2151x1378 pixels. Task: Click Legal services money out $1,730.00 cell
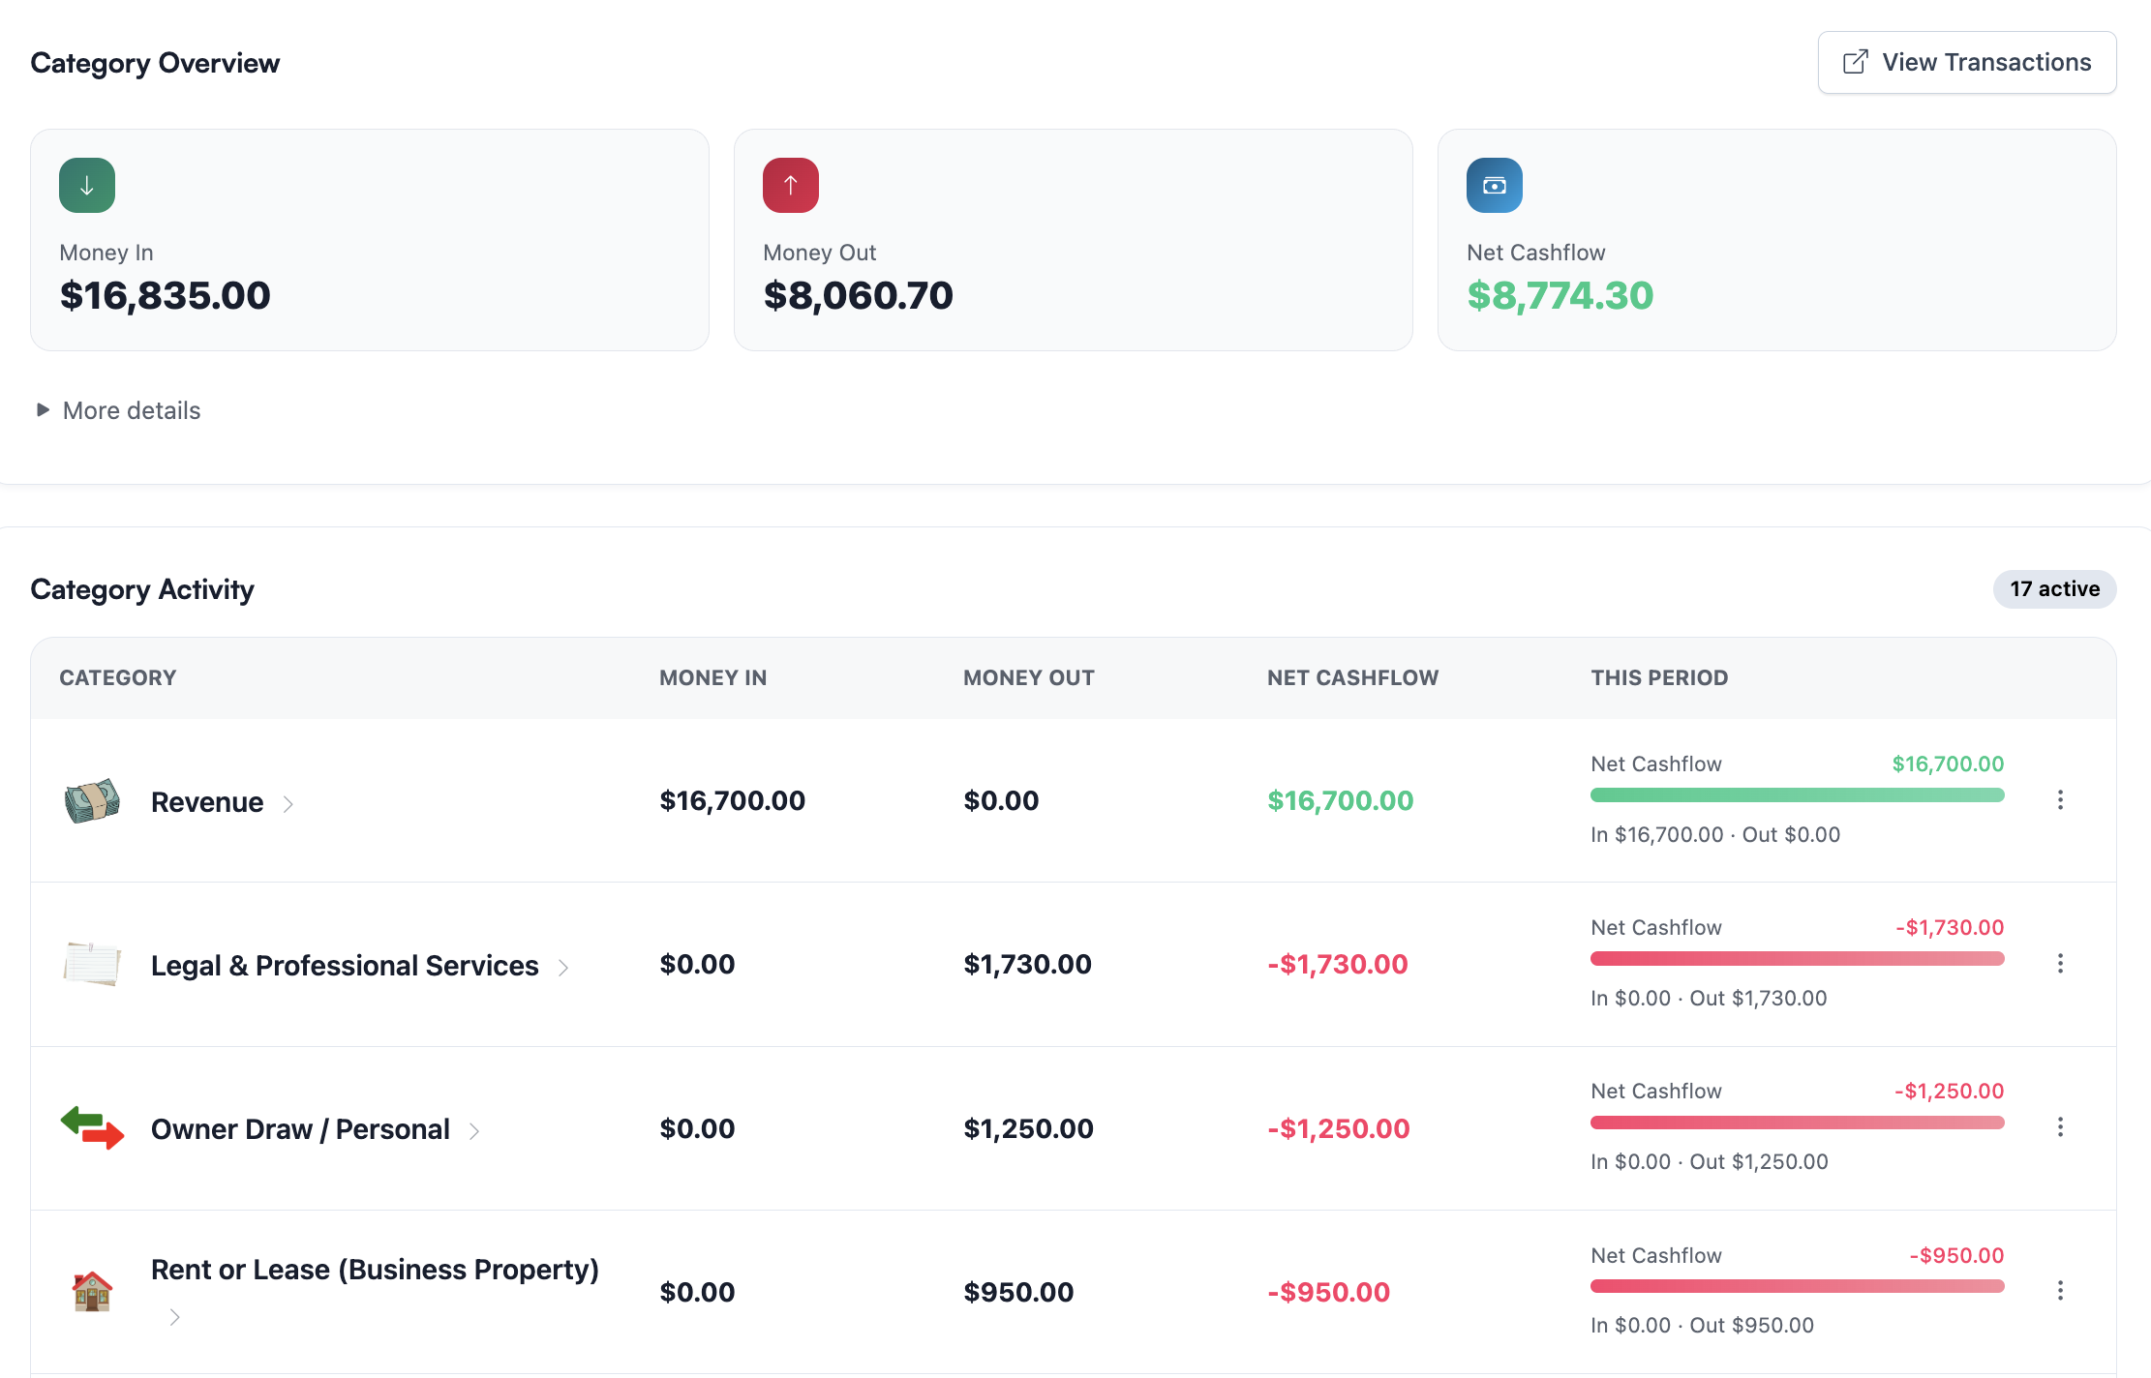point(1027,964)
